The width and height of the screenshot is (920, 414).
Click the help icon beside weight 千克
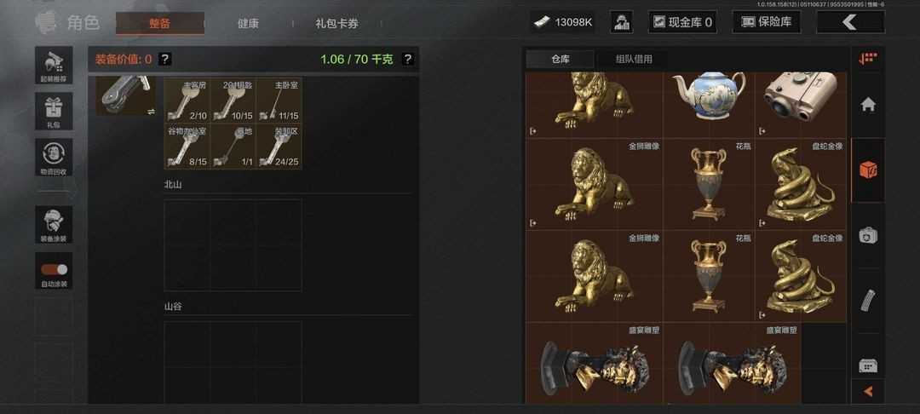[x=408, y=59]
